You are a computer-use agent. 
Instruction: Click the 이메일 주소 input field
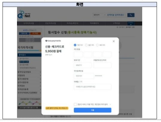pos(93,87)
